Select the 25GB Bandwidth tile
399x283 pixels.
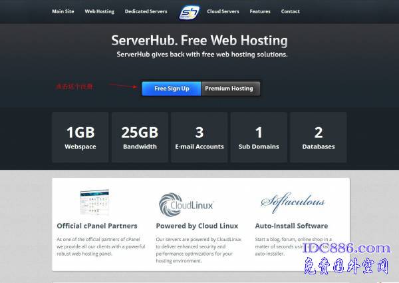140,137
